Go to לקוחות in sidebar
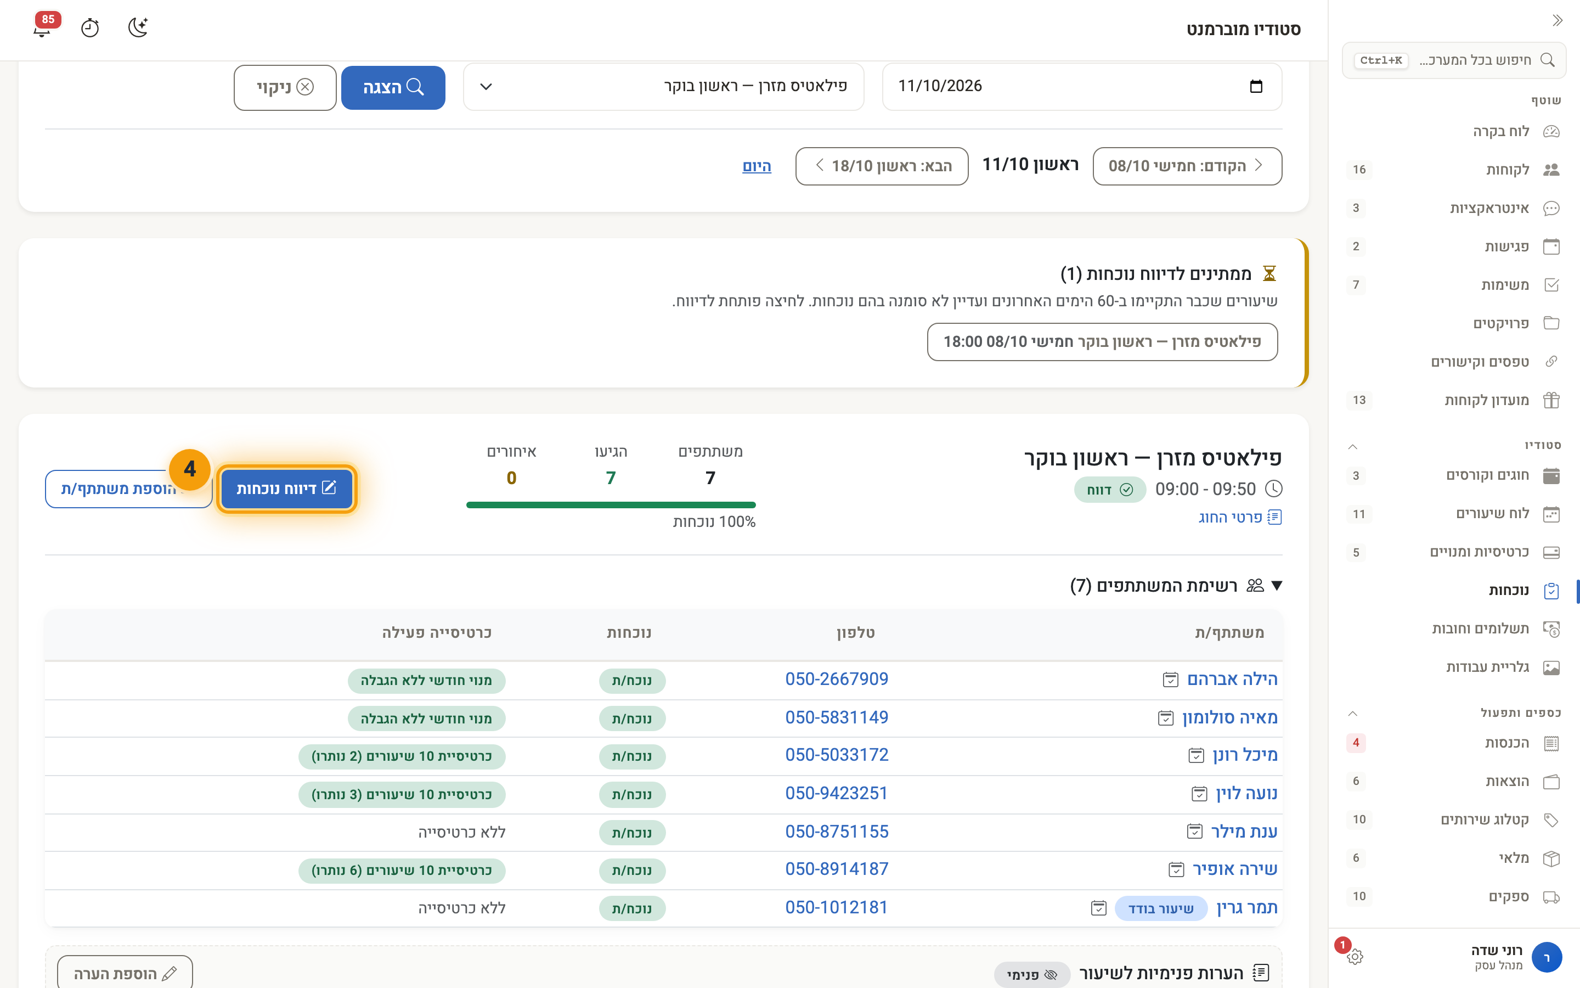 pos(1454,170)
